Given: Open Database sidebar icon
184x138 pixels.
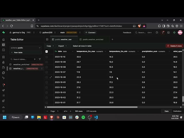Looking at the screenshot, I should [x=3, y=57].
